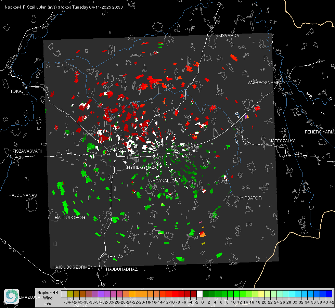
Task: Pick the cyan swatch above label 28
Action: pyautogui.click(x=292, y=294)
